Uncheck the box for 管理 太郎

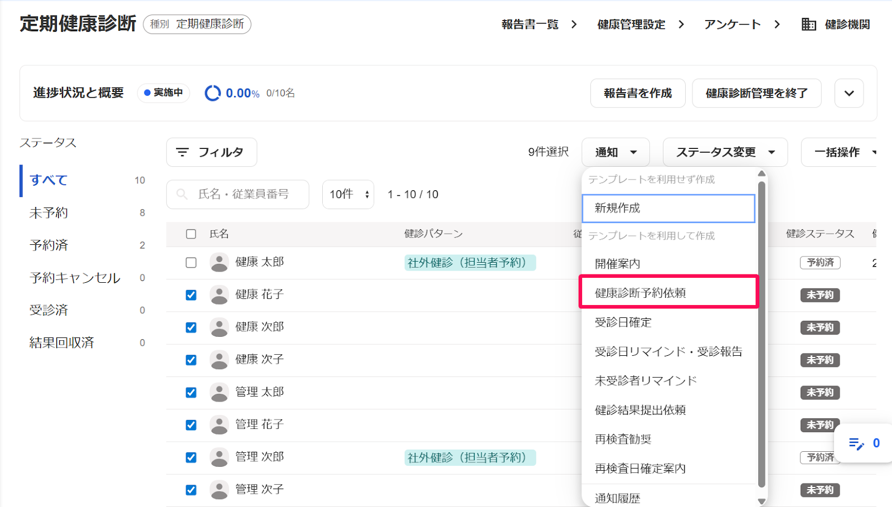click(191, 393)
